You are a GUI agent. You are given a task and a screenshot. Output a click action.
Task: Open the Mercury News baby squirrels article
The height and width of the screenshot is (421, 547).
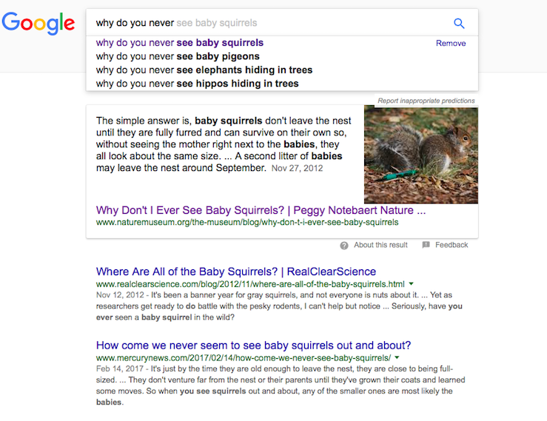coord(253,346)
